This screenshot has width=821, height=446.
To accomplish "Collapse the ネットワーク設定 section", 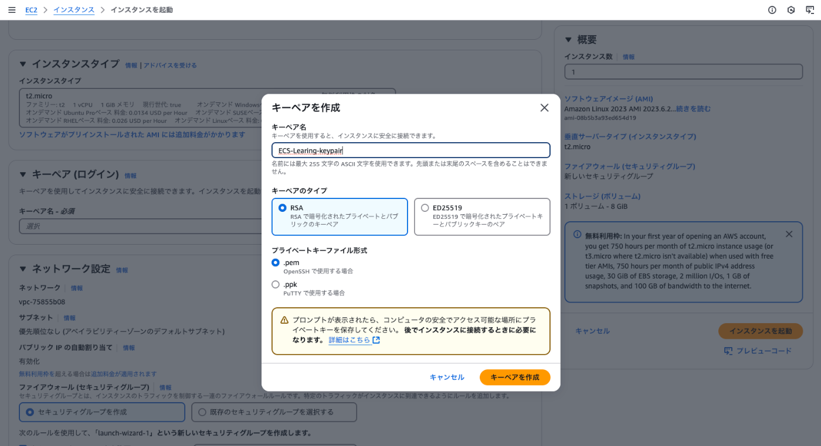I will click(x=23, y=269).
